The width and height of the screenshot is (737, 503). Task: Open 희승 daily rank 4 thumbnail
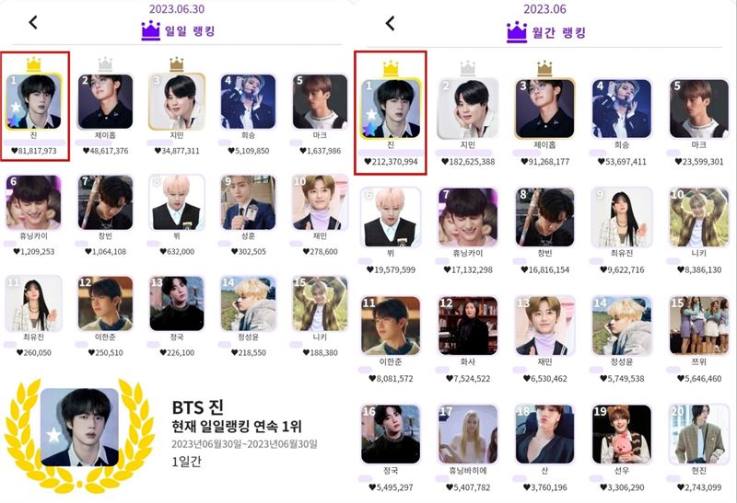[x=248, y=101]
